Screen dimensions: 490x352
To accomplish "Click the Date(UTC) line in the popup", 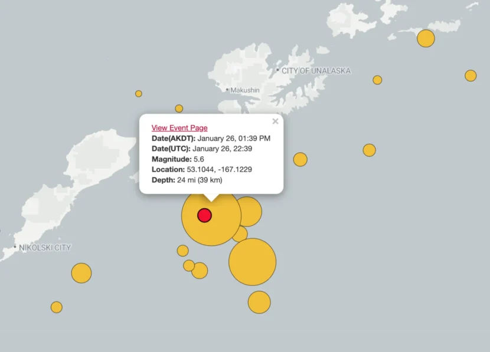I will click(201, 149).
